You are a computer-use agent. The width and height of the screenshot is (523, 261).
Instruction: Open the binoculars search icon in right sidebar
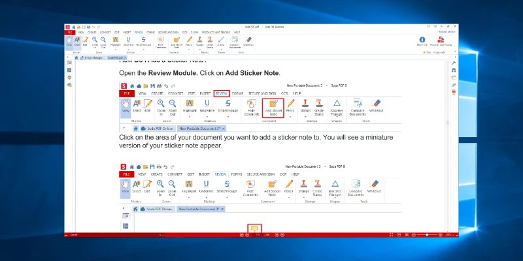pyautogui.click(x=454, y=70)
